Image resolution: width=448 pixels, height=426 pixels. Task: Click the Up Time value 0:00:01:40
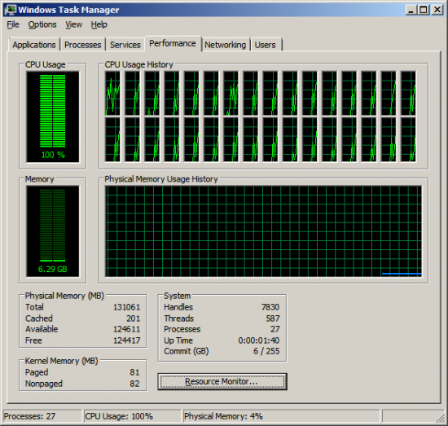259,340
